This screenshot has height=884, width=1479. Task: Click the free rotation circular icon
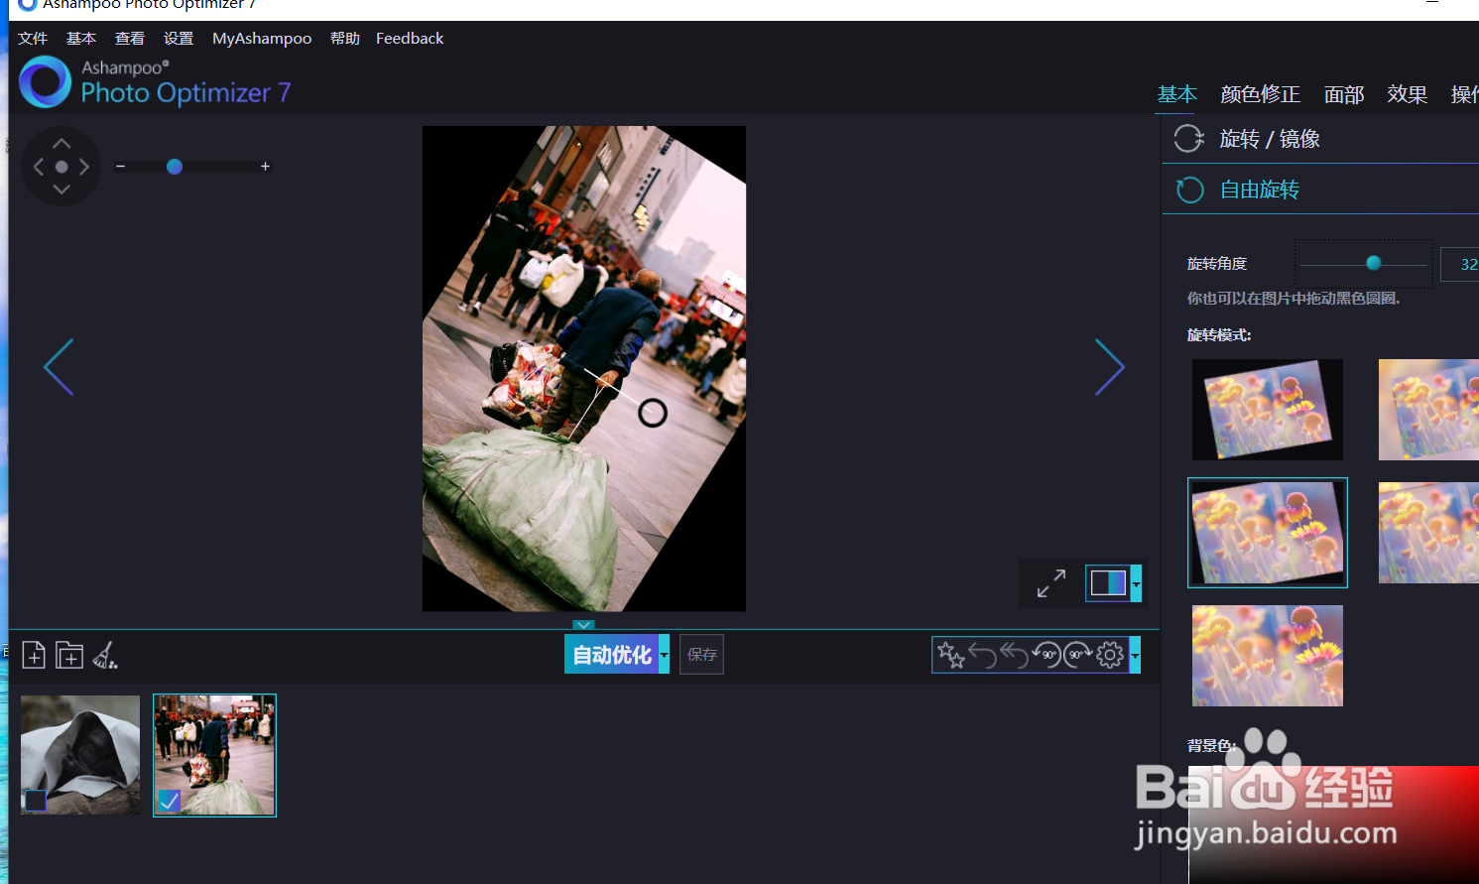pyautogui.click(x=1190, y=189)
